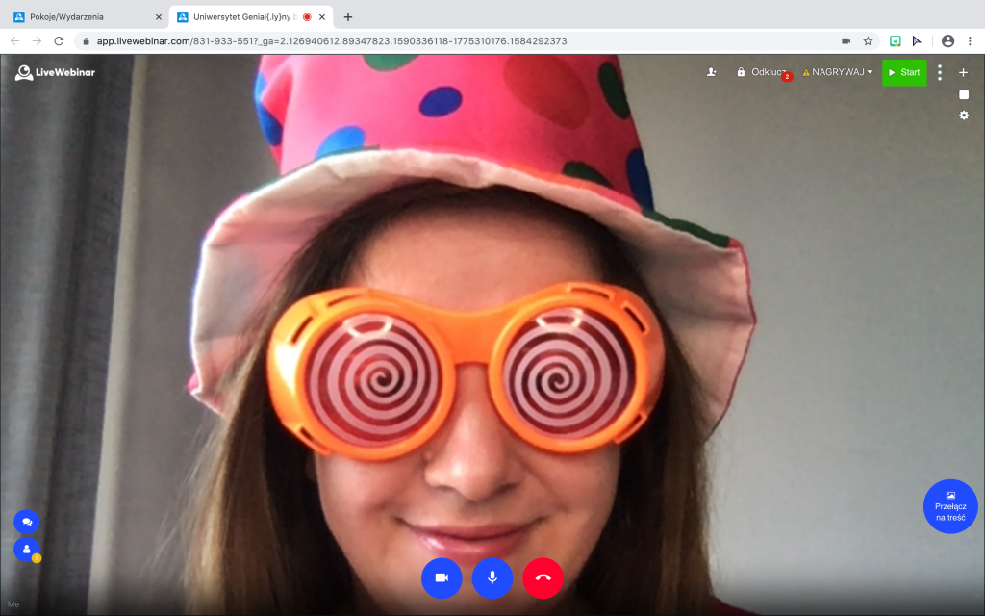985x616 pixels.
Task: Click the LiveWebinar logo
Action: tap(55, 72)
